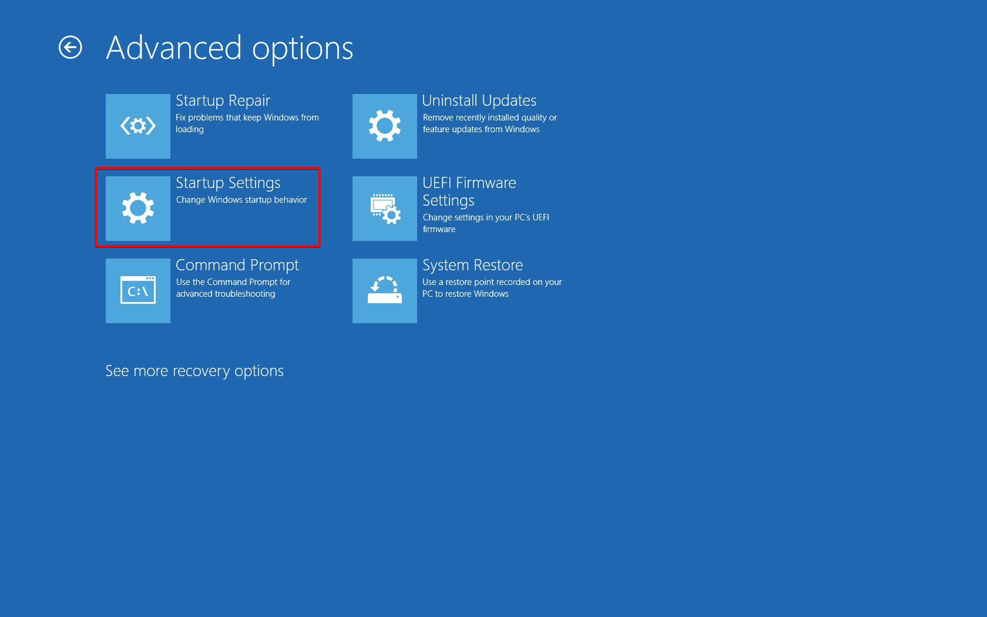Image resolution: width=987 pixels, height=617 pixels.
Task: Open the Startup Repair tile icon
Action: point(138,126)
